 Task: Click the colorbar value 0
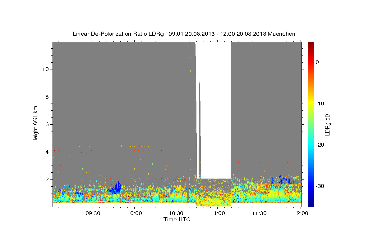click(x=317, y=62)
